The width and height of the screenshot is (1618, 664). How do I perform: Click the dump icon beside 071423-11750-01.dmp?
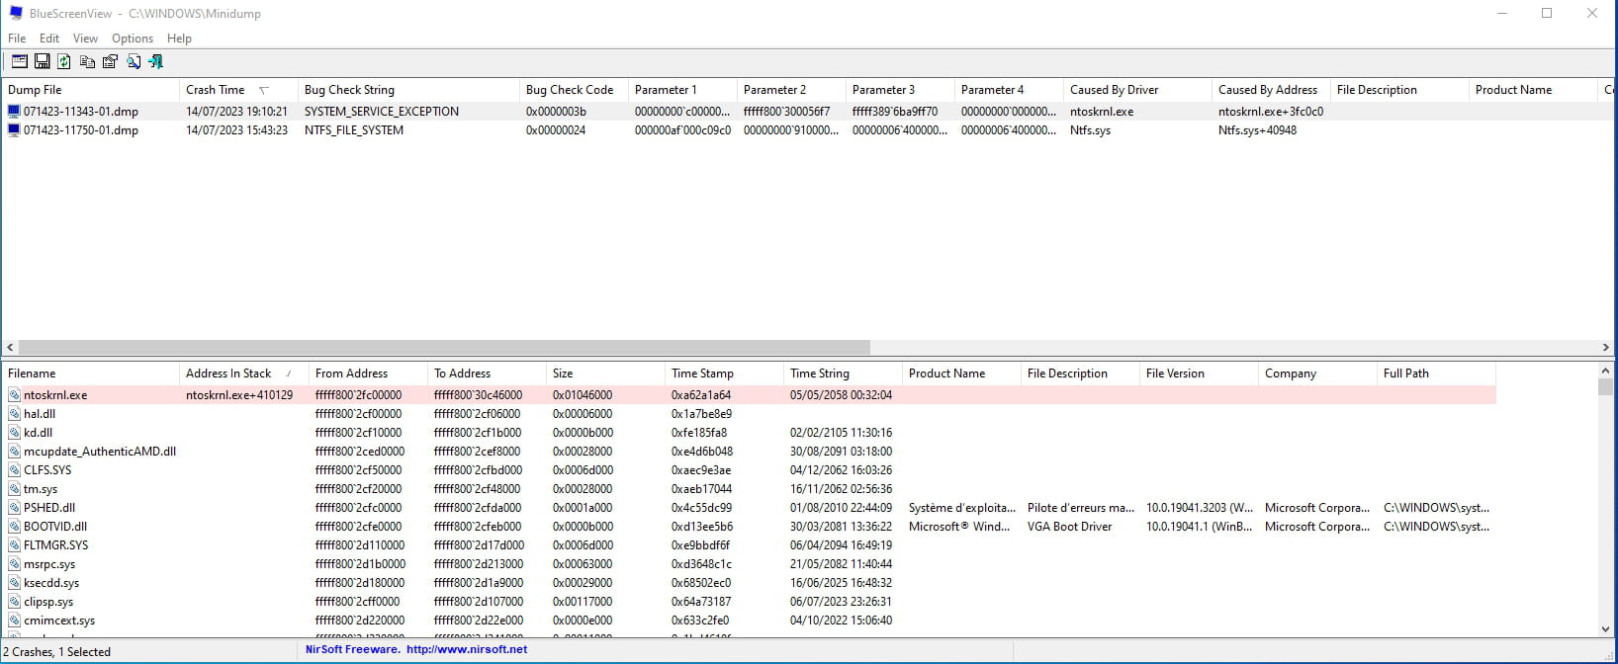(14, 130)
